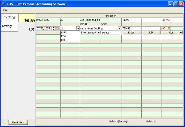The width and height of the screenshot is (185, 127).
Task: Open the File menu
Action: [5, 10]
